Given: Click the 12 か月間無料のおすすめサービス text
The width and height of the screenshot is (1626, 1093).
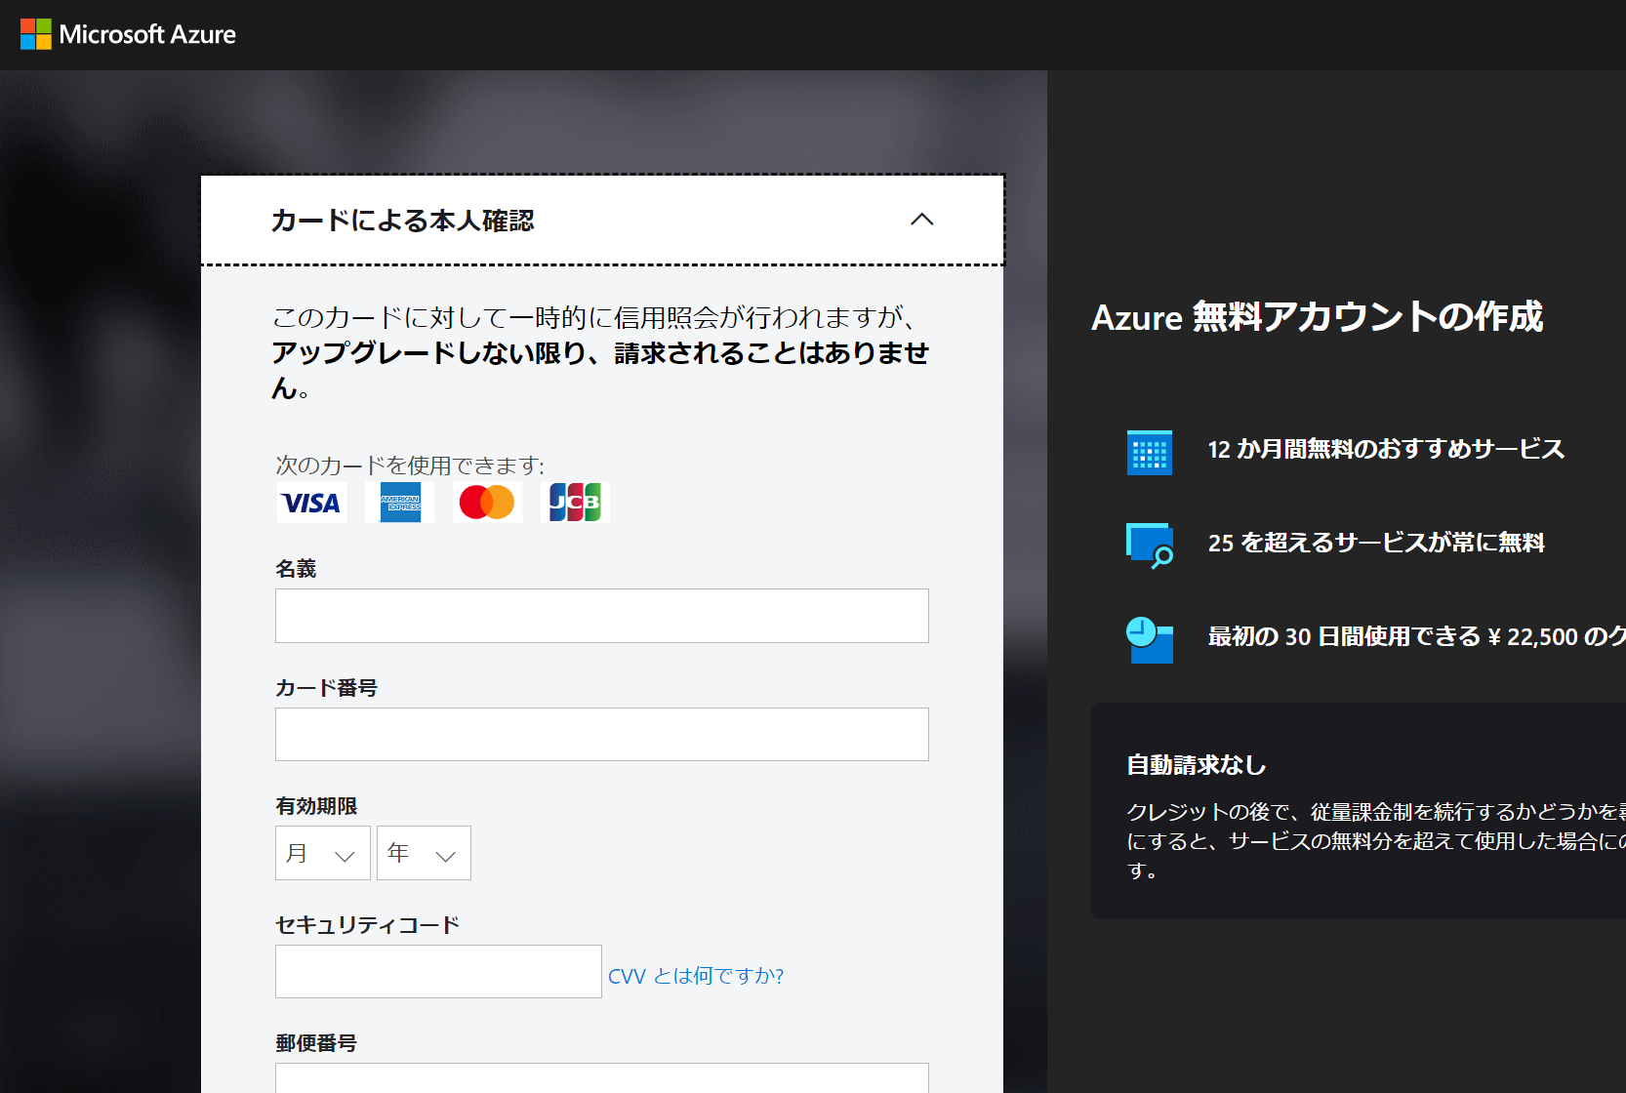Looking at the screenshot, I should pos(1386,449).
